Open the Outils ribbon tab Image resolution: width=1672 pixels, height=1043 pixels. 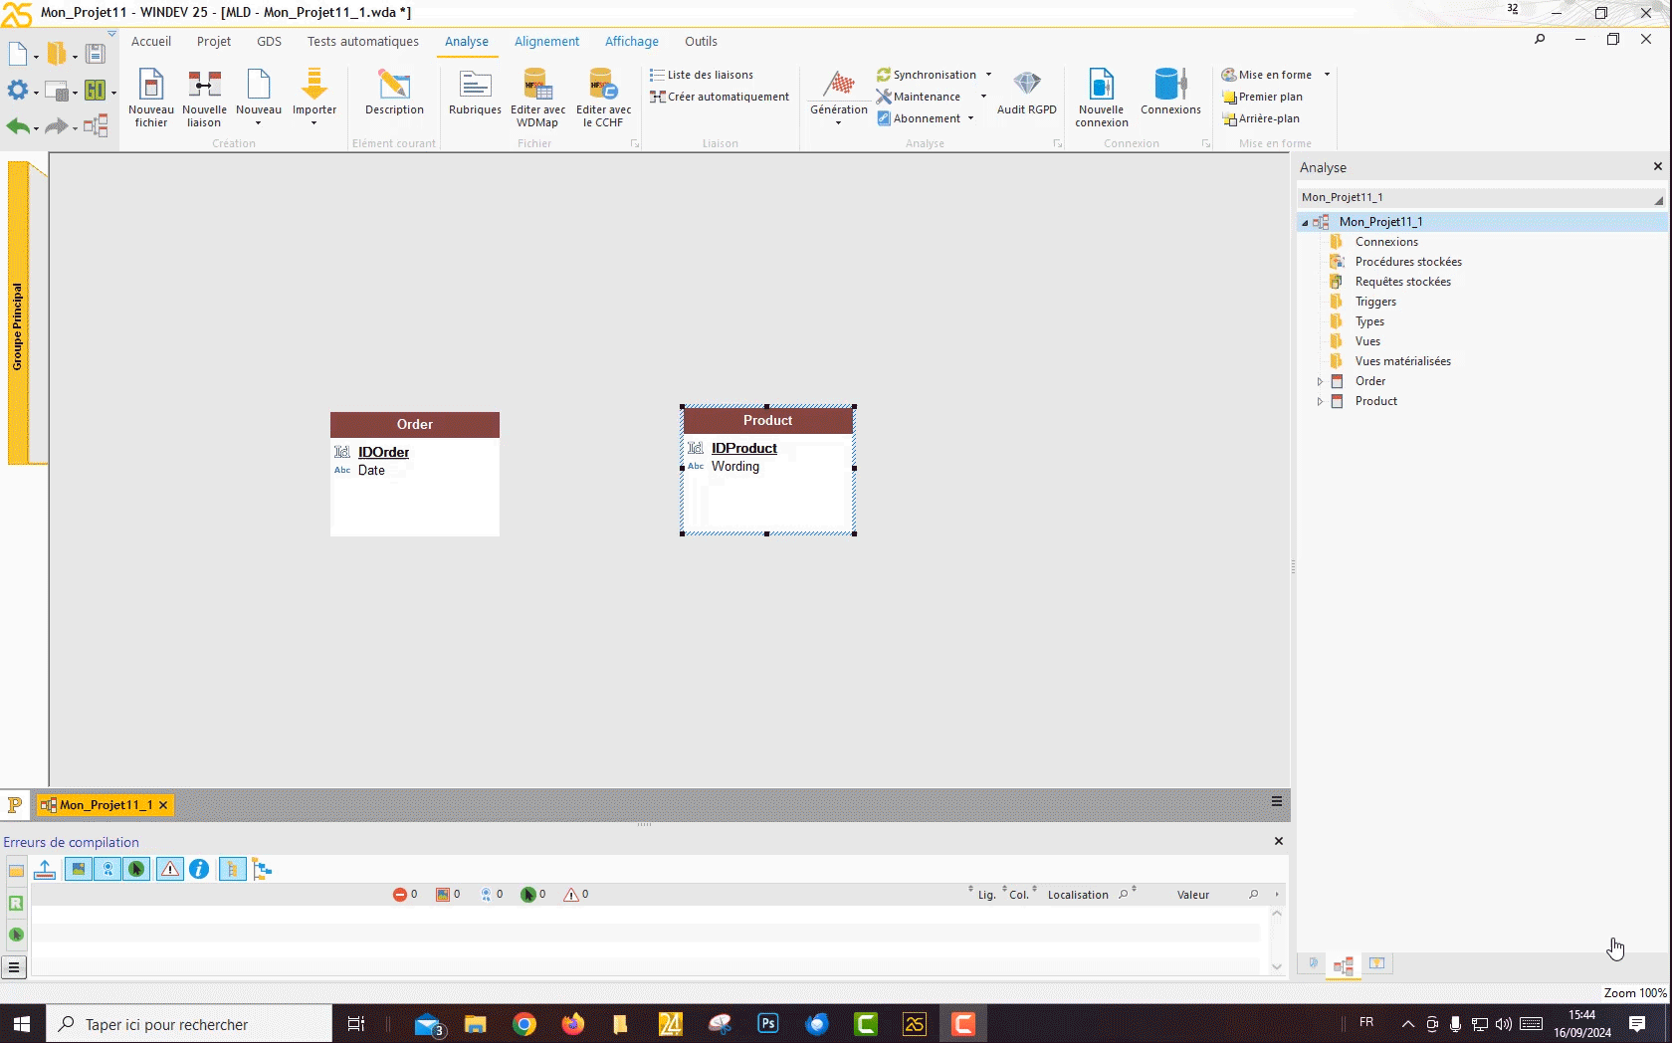click(x=701, y=42)
